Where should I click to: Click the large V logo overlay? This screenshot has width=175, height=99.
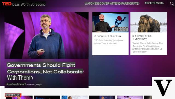163,88
